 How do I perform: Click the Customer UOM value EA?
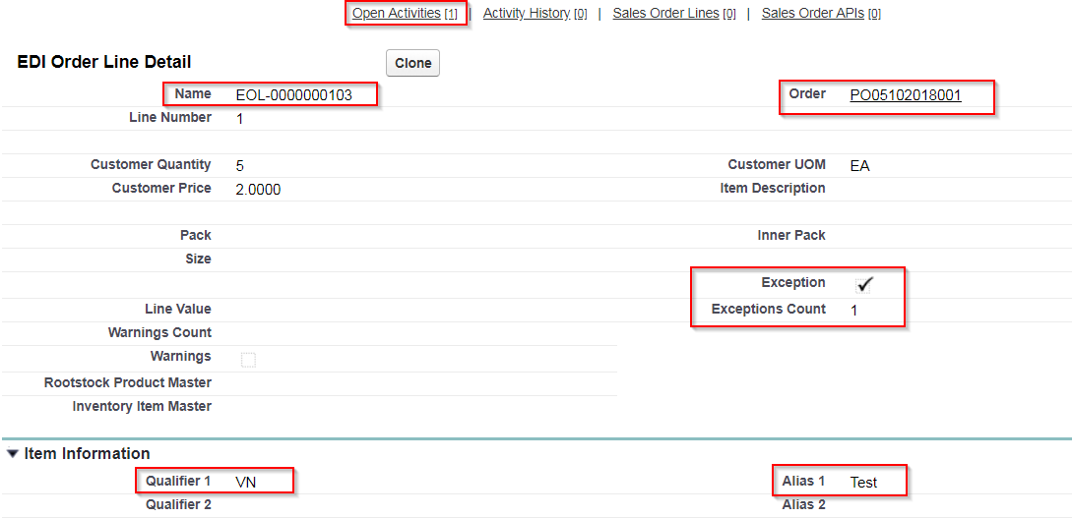pyautogui.click(x=860, y=166)
